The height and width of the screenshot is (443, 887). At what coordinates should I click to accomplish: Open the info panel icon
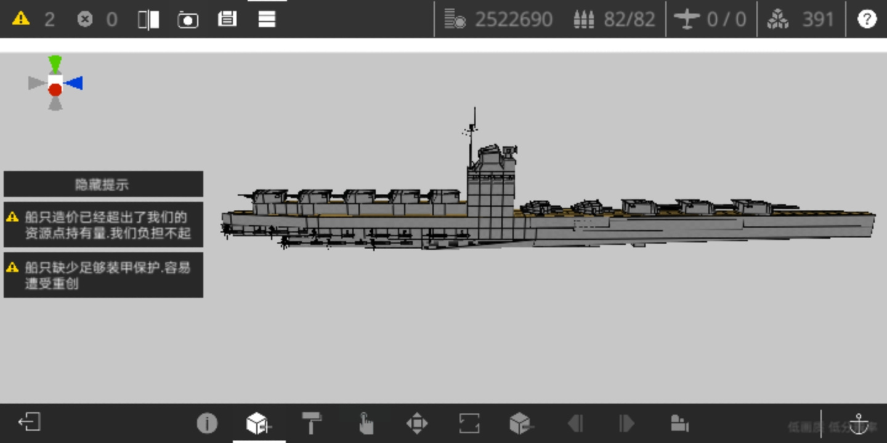207,423
